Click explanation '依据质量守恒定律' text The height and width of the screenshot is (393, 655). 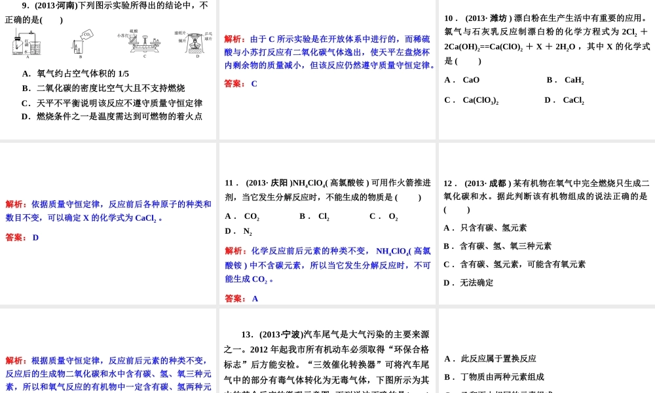(x=109, y=211)
